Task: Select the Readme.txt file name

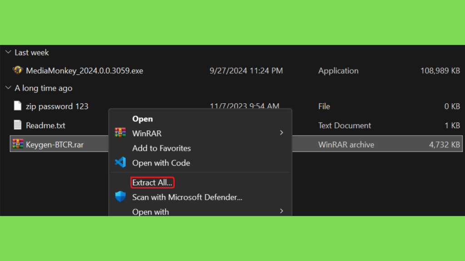Action: (45, 126)
